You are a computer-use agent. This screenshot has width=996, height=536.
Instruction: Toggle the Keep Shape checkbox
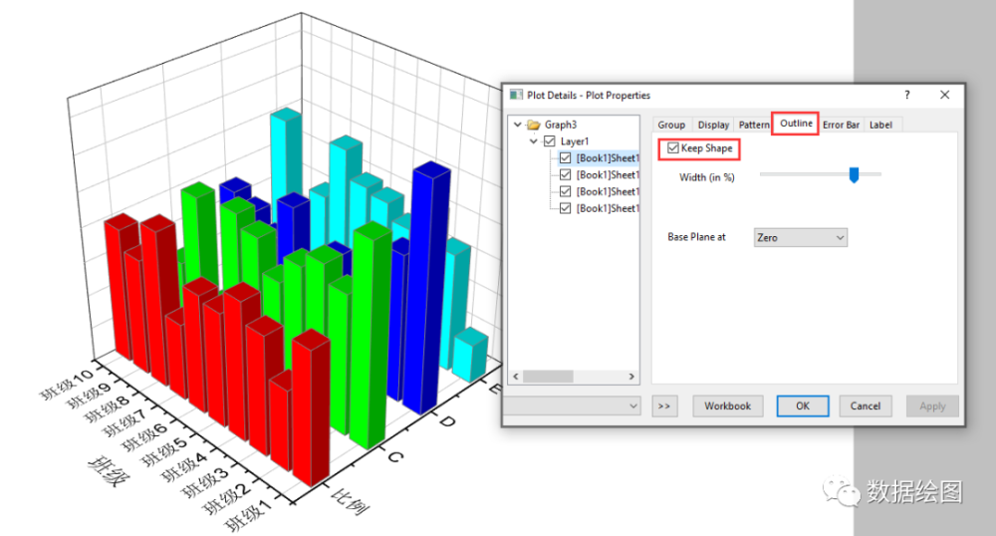(x=672, y=148)
